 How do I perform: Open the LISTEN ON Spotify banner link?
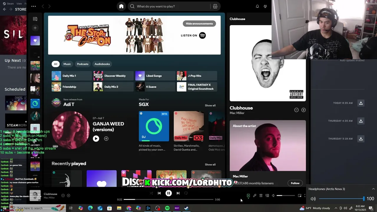click(193, 35)
